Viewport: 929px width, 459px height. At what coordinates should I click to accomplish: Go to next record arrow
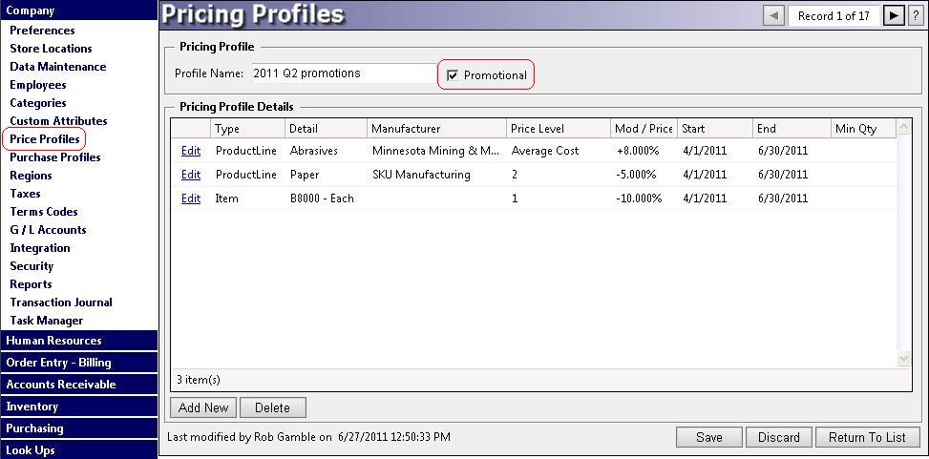click(x=893, y=15)
